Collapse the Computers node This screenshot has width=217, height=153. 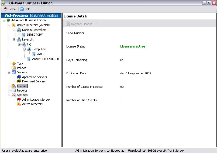tap(24, 49)
